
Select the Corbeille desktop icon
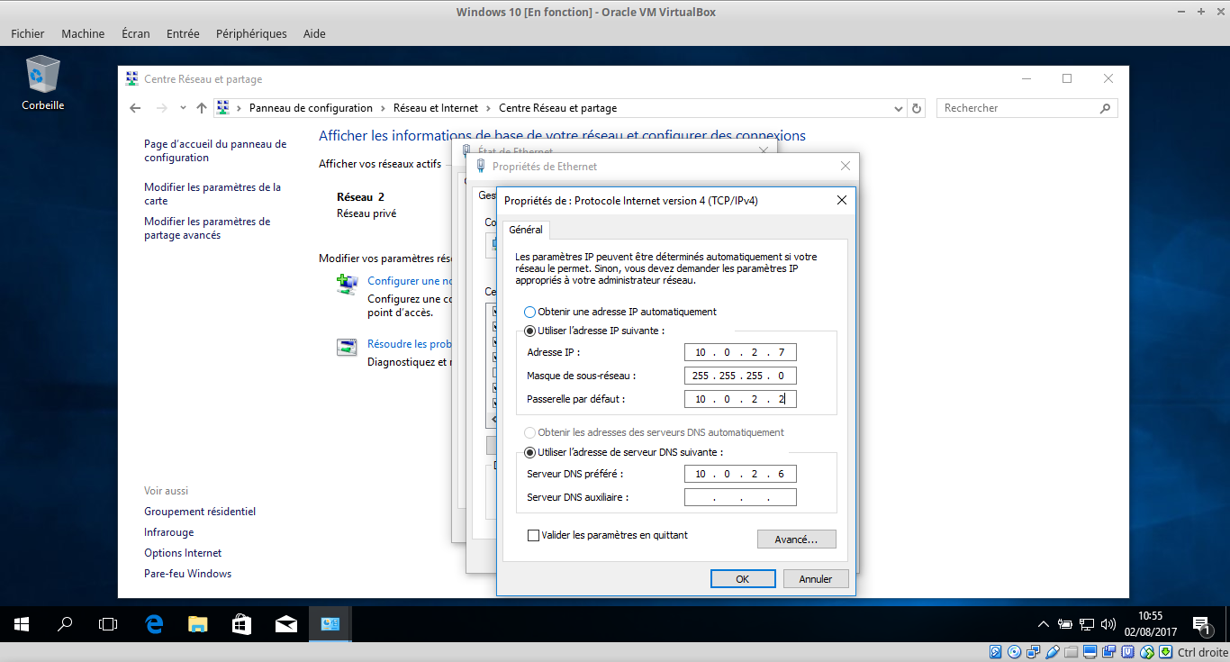[x=43, y=83]
